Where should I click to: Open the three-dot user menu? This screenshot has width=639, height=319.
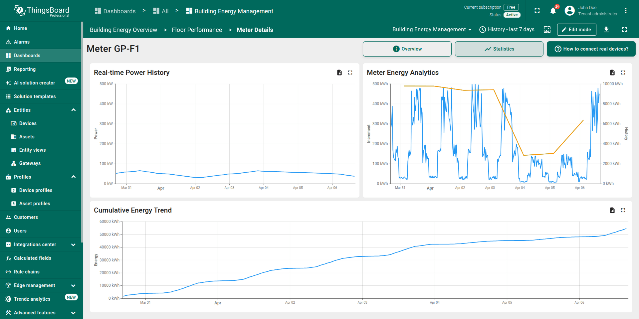(625, 11)
